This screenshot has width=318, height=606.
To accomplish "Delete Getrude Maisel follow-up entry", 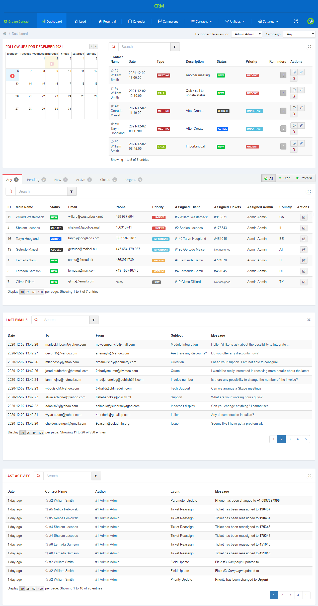I will coord(294,114).
